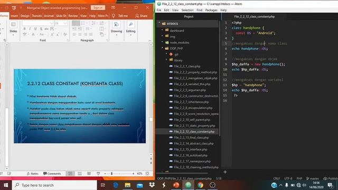Open Drawing tools in PowerPoint ribbon

116,27
